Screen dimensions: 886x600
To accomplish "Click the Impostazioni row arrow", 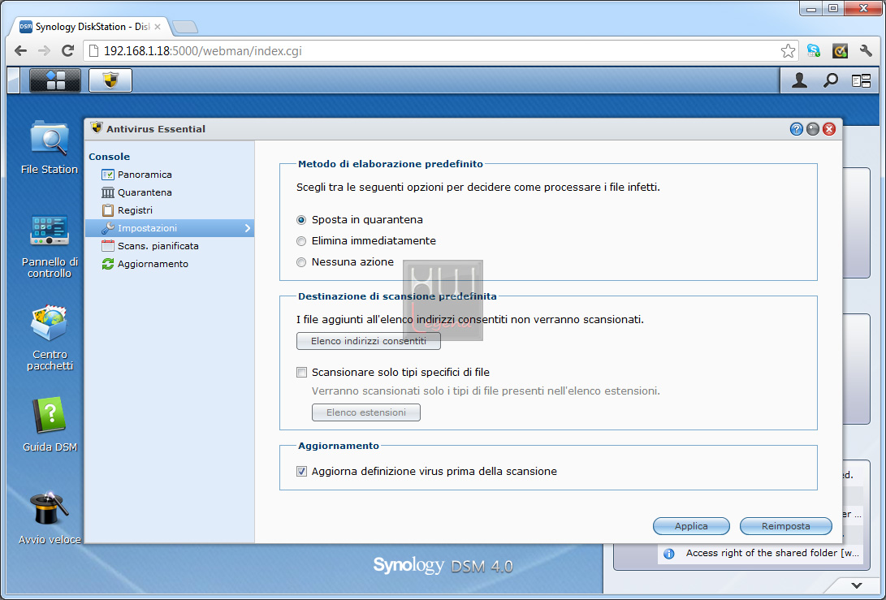I will click(x=248, y=228).
